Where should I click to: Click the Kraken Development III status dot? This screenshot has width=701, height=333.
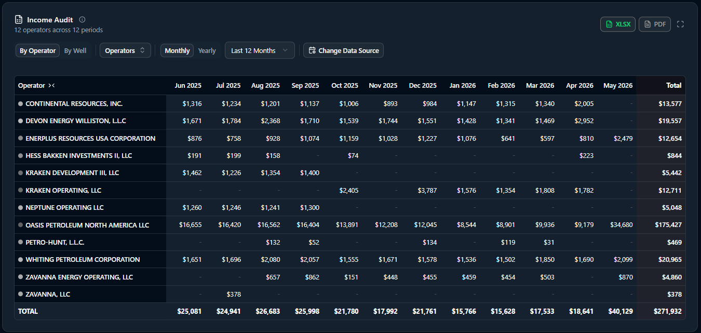20,172
